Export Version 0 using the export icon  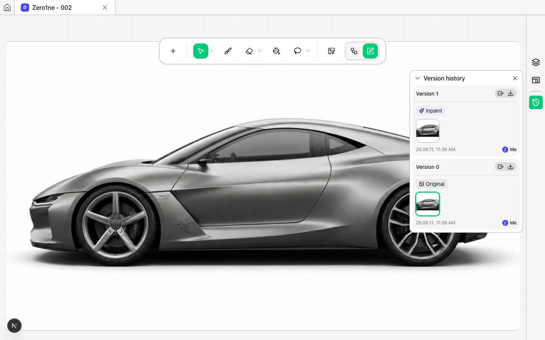[500, 167]
